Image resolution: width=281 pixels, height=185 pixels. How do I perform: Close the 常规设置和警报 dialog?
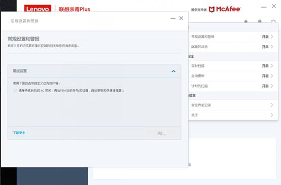(x=181, y=18)
